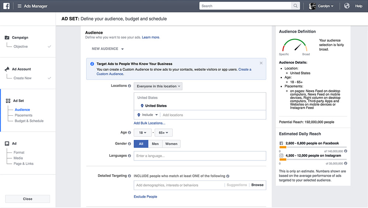Click the Learn more link

pyautogui.click(x=151, y=37)
